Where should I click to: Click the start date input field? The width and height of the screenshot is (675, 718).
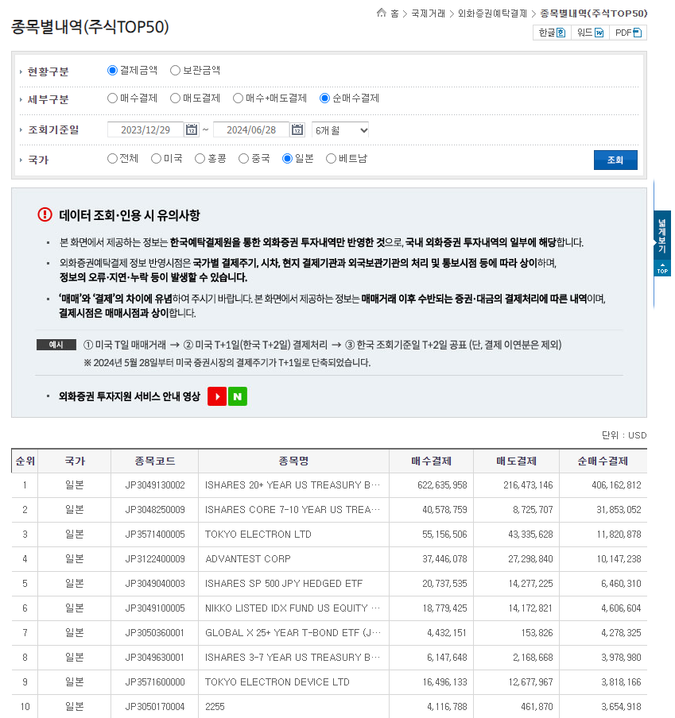point(145,129)
